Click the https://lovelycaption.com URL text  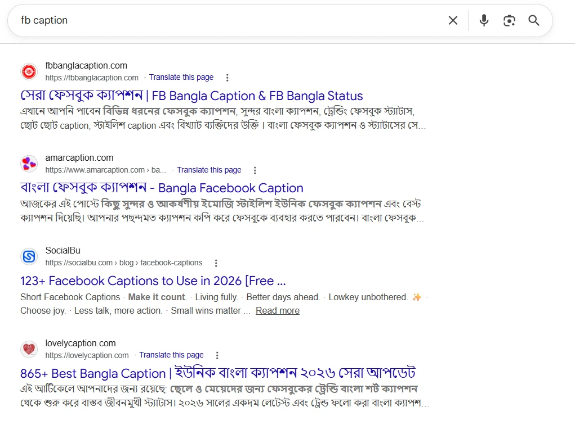[87, 355]
